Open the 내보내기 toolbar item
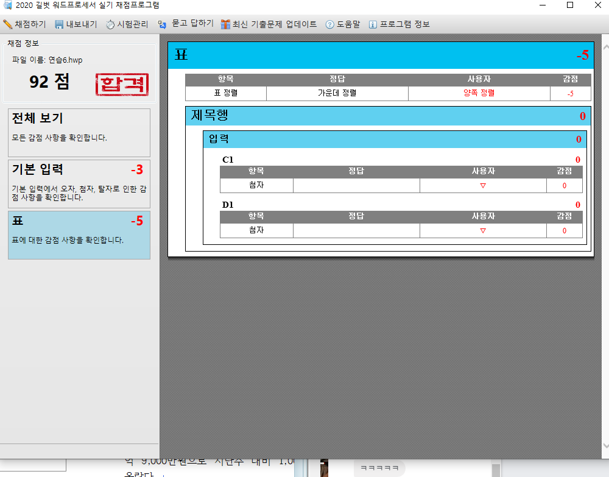Viewport: 609px width, 477px height. pos(76,24)
